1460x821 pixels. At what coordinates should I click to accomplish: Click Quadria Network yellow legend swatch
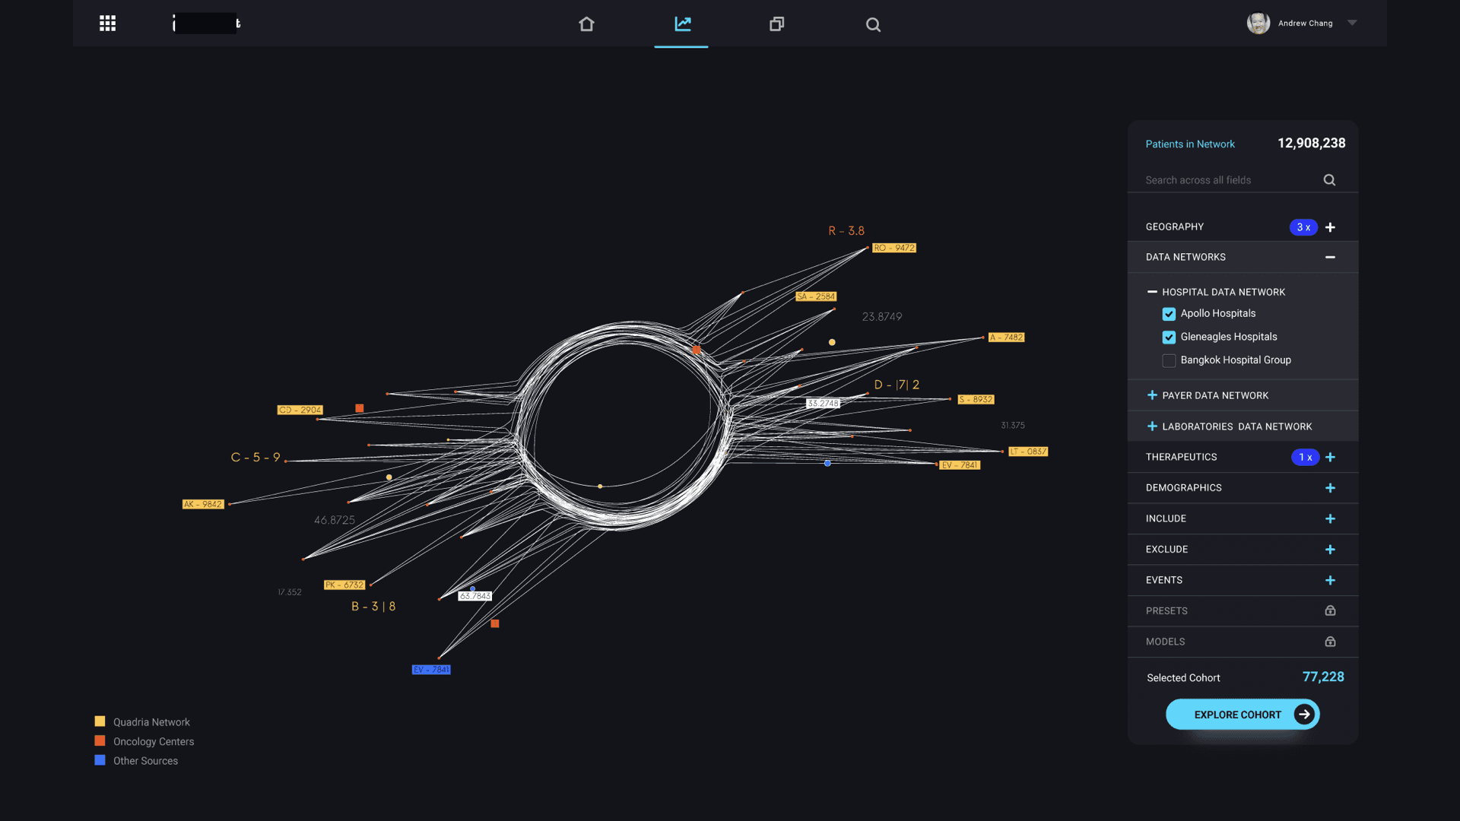(x=100, y=721)
